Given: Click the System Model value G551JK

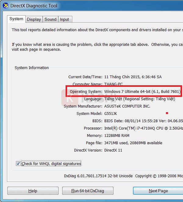Looking at the screenshot, I should [x=111, y=114].
